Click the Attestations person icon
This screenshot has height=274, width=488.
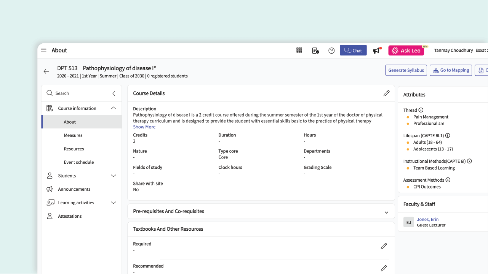click(x=50, y=216)
